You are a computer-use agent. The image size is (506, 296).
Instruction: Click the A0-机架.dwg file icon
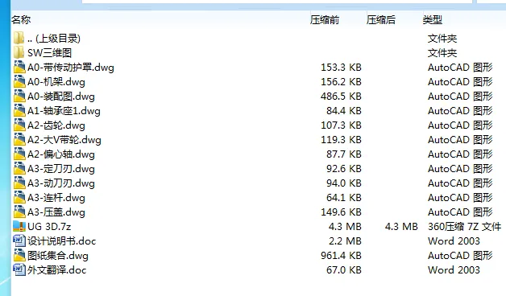click(19, 82)
